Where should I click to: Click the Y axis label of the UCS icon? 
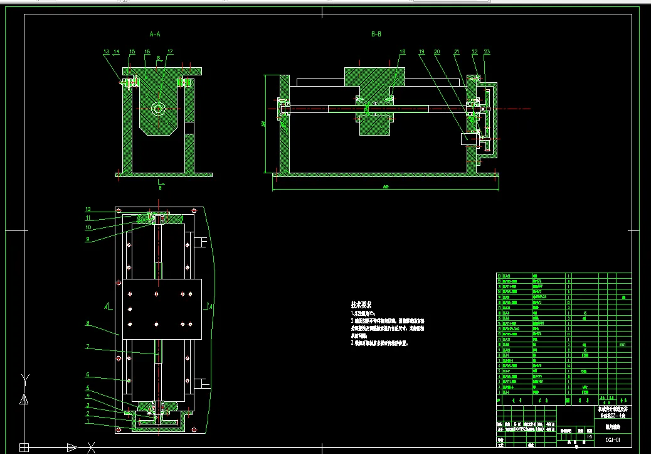pyautogui.click(x=25, y=379)
